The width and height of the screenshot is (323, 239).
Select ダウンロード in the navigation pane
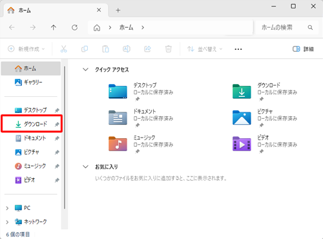32,123
